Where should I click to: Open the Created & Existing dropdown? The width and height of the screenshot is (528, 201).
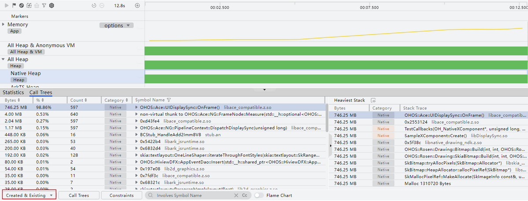(29, 195)
